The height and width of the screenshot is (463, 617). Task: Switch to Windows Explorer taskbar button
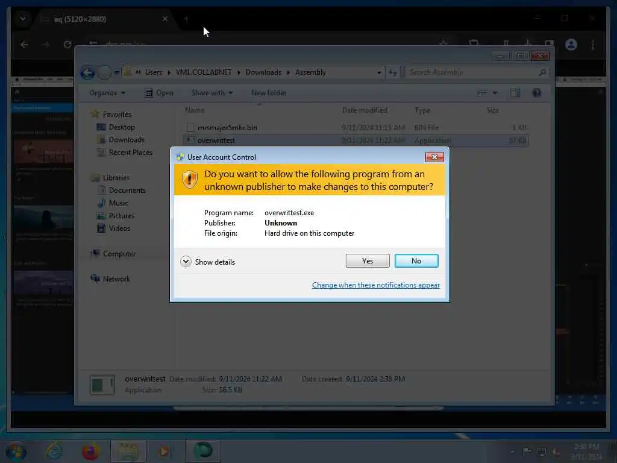pos(128,451)
